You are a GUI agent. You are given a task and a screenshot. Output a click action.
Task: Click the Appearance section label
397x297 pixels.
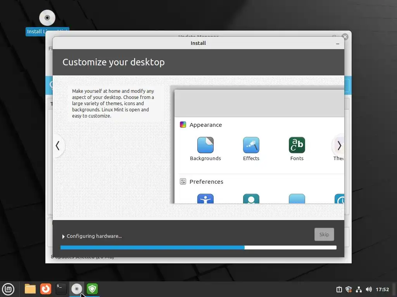point(205,125)
